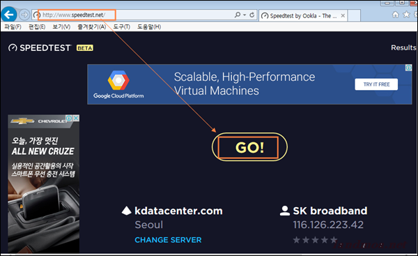Click the Google Cloud Platform logo
This screenshot has height=256, width=418.
point(118,84)
